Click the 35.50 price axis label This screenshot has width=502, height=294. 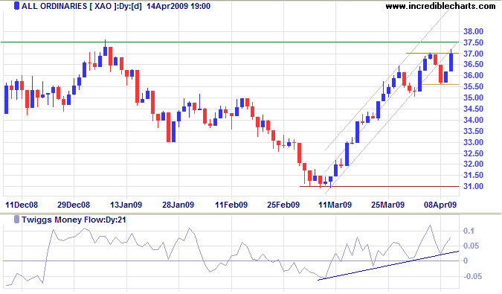point(473,86)
